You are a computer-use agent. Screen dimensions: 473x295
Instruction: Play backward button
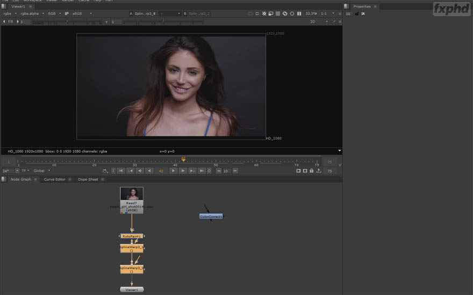(149, 171)
